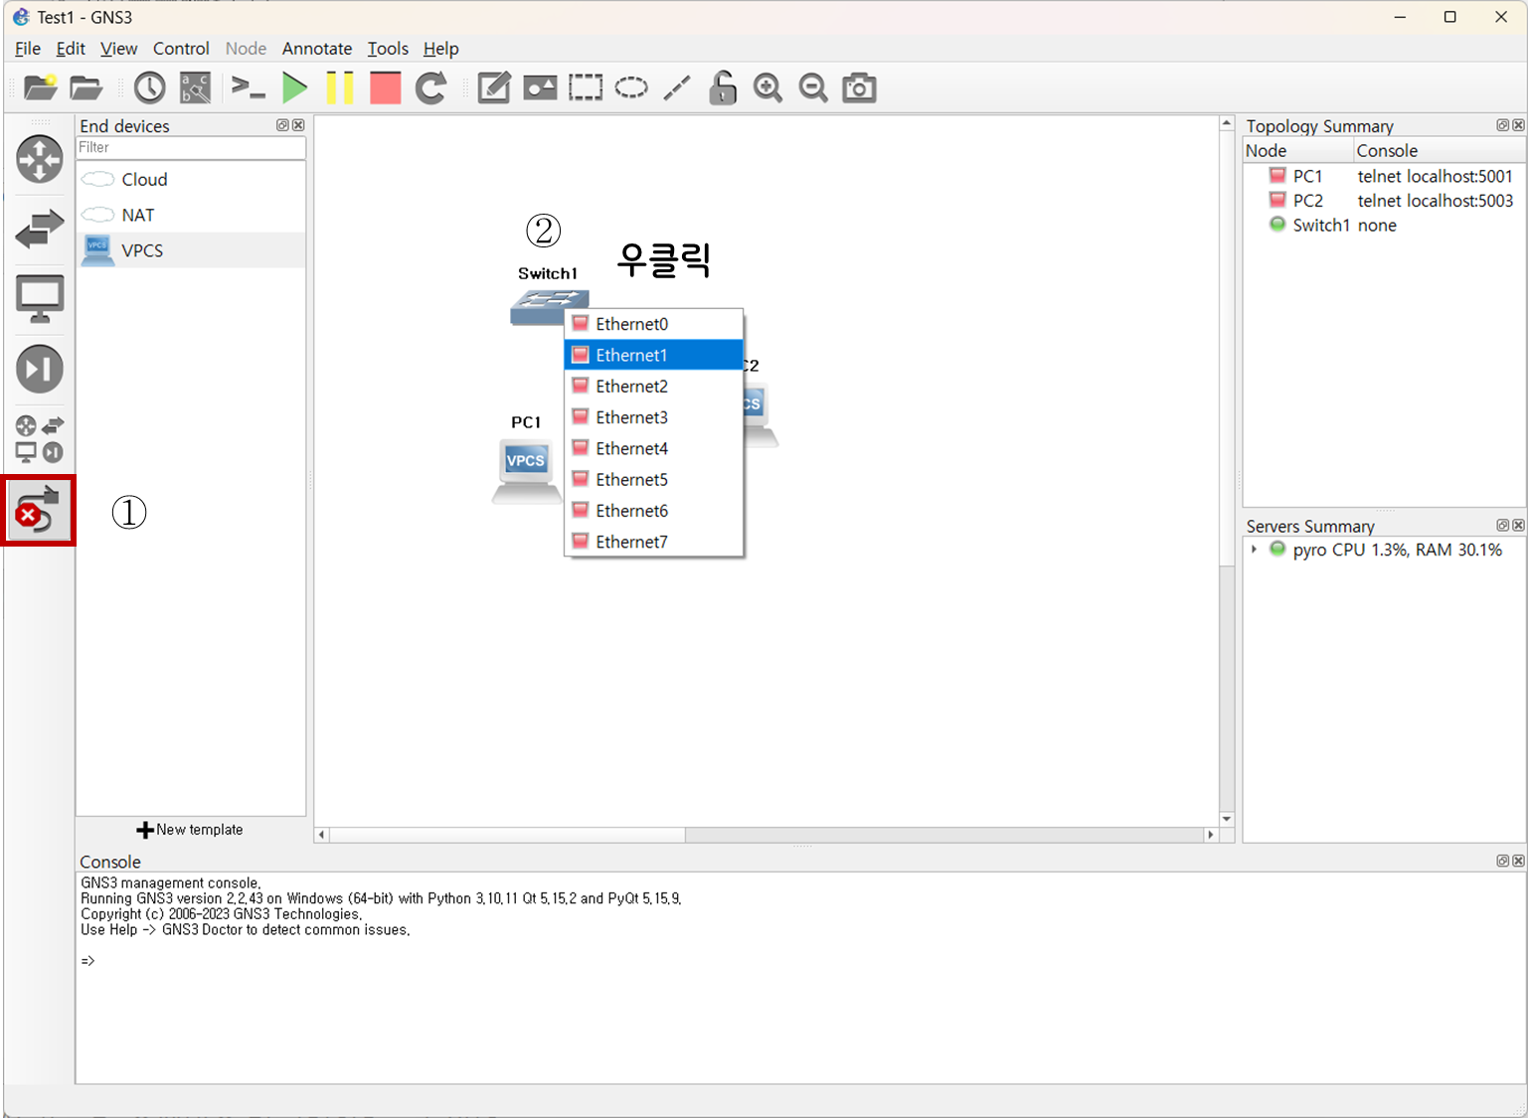Open snapshot manager clock icon
This screenshot has height=1118, width=1528.
[150, 87]
